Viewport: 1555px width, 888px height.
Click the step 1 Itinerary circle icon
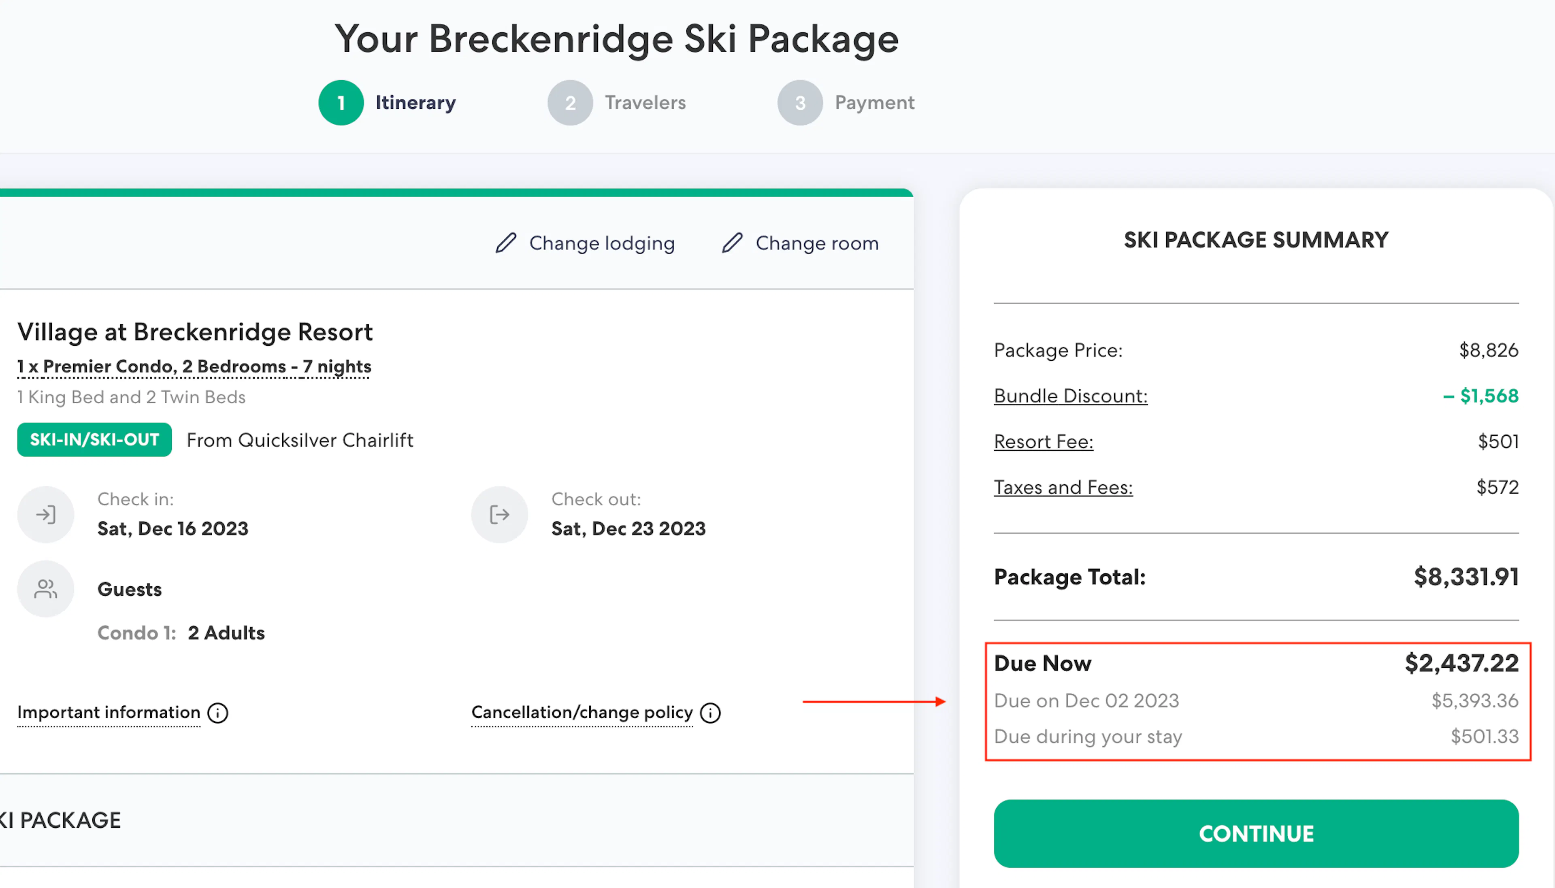(x=341, y=102)
